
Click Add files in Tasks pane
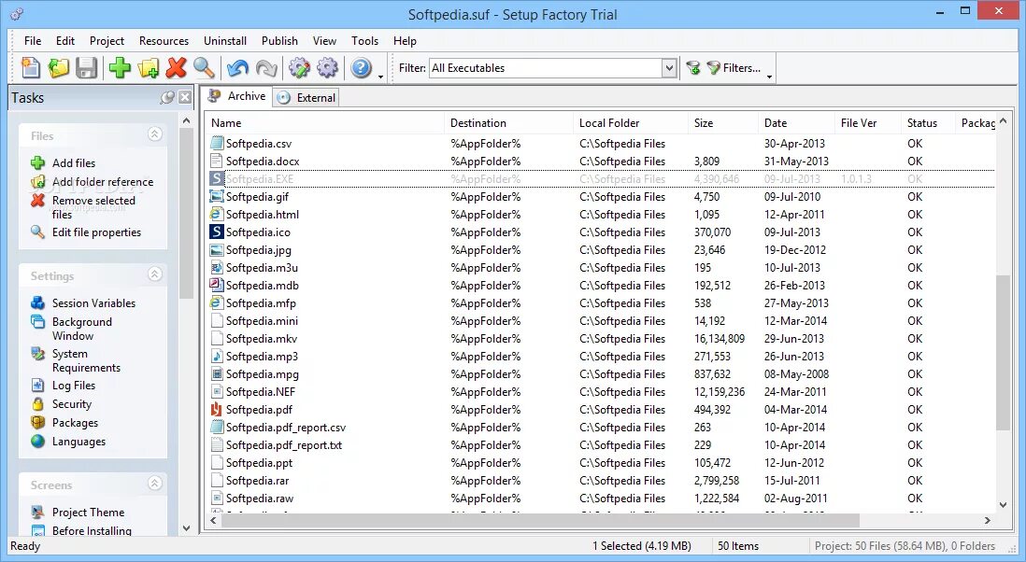click(x=73, y=162)
